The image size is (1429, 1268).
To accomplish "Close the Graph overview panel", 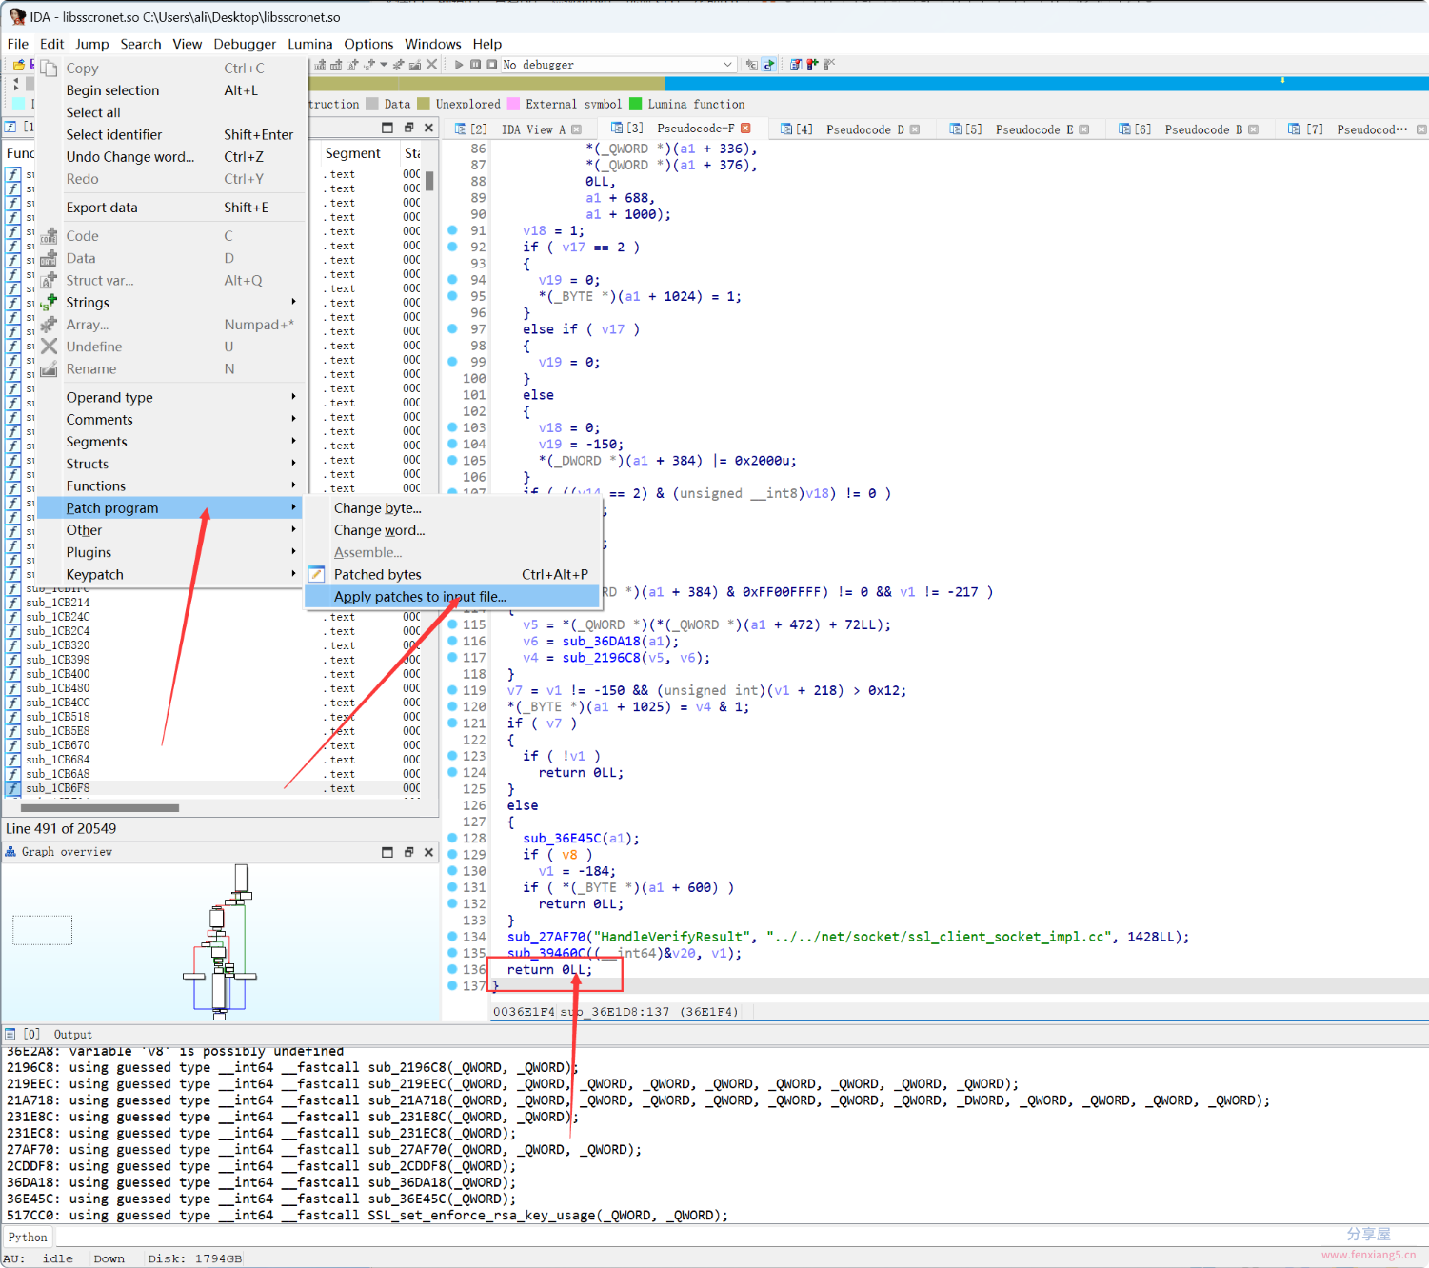I will click(428, 852).
